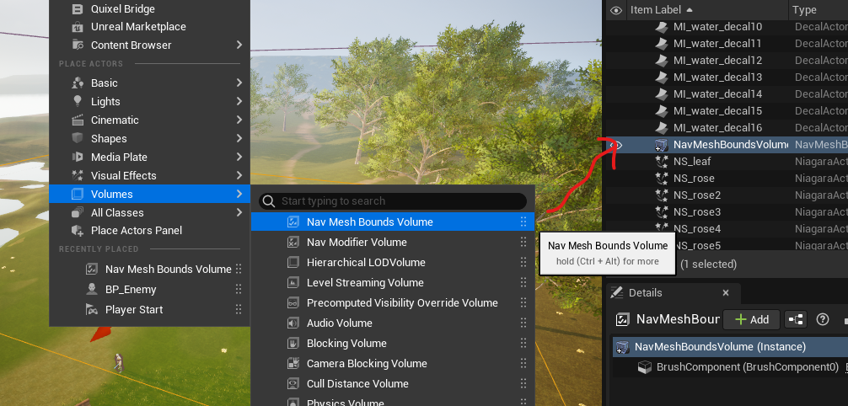Screen dimensions: 848x406
Task: Click the BP_Enemy character icon
Action: tap(92, 289)
